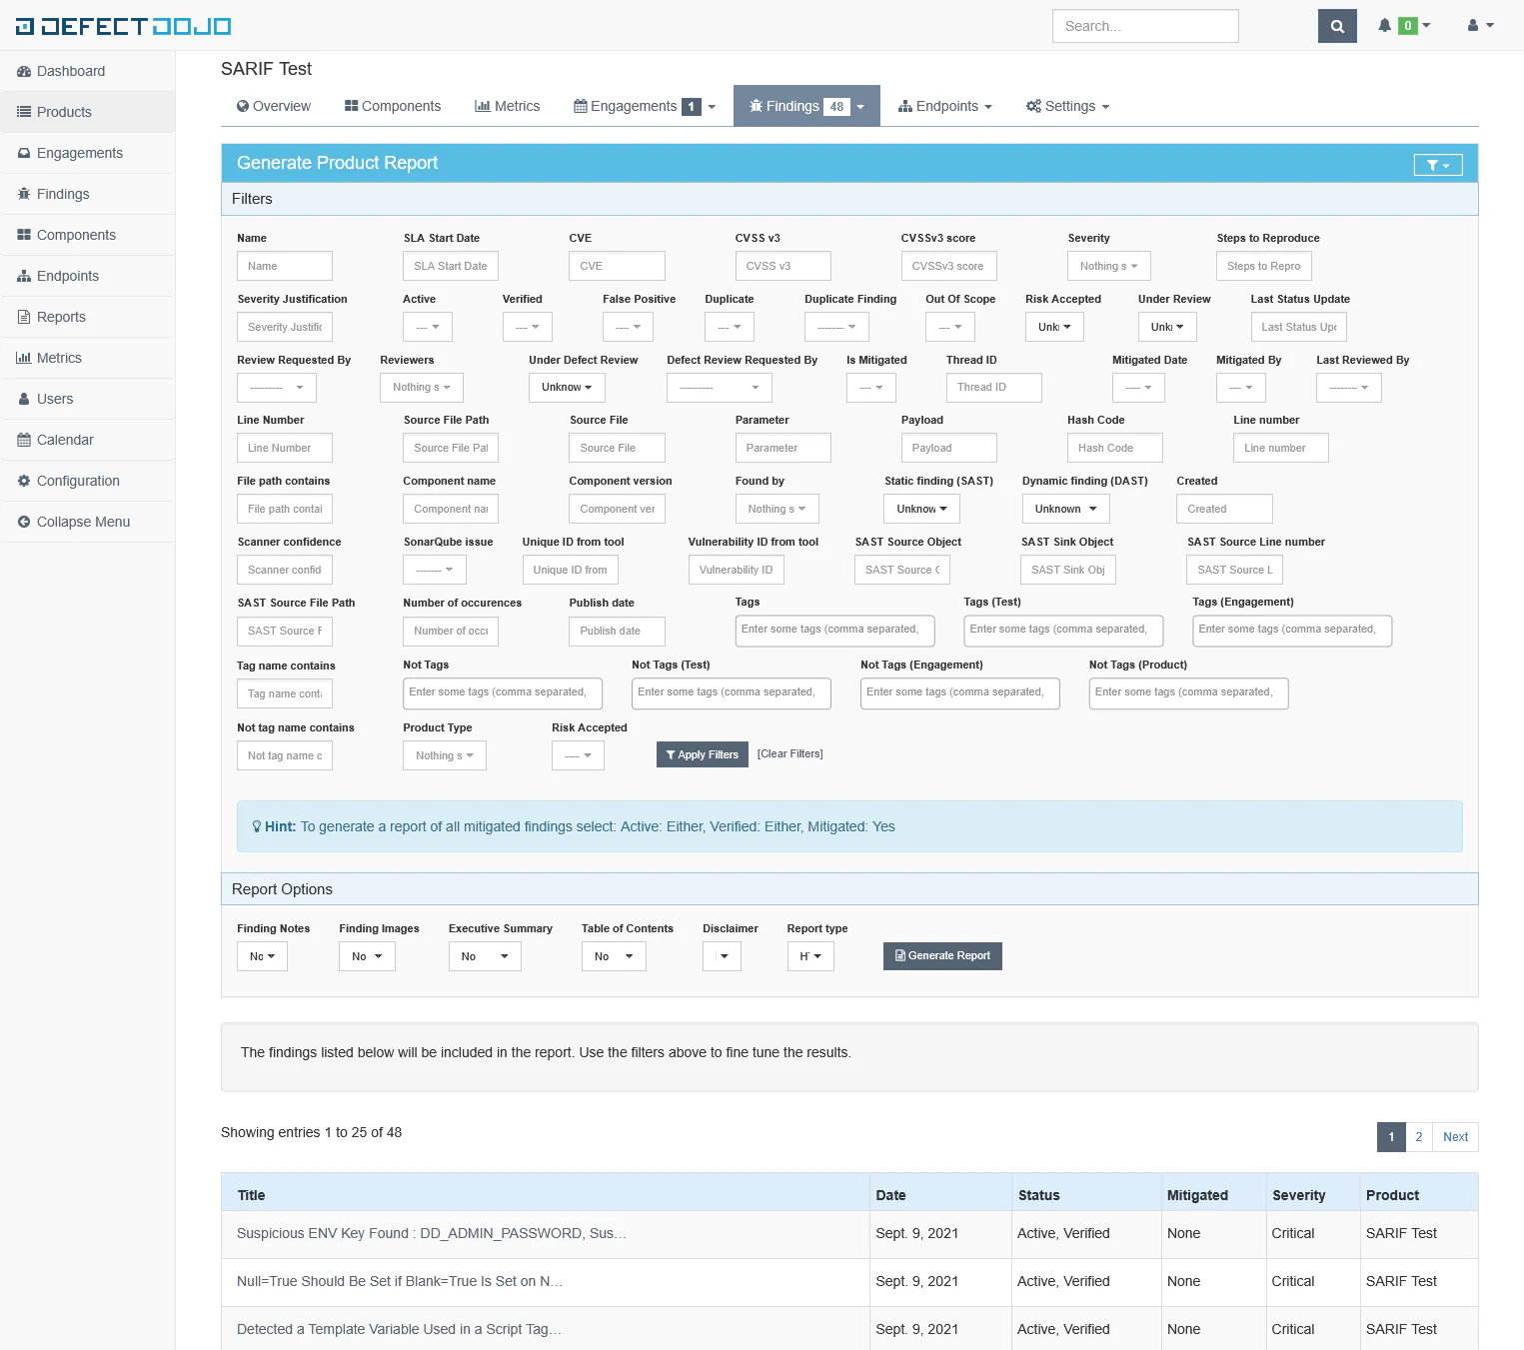
Task: Open the notification bell icon
Action: coord(1384,25)
